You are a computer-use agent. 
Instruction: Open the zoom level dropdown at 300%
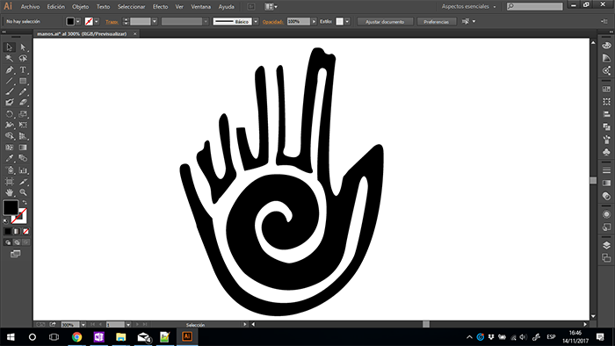83,325
